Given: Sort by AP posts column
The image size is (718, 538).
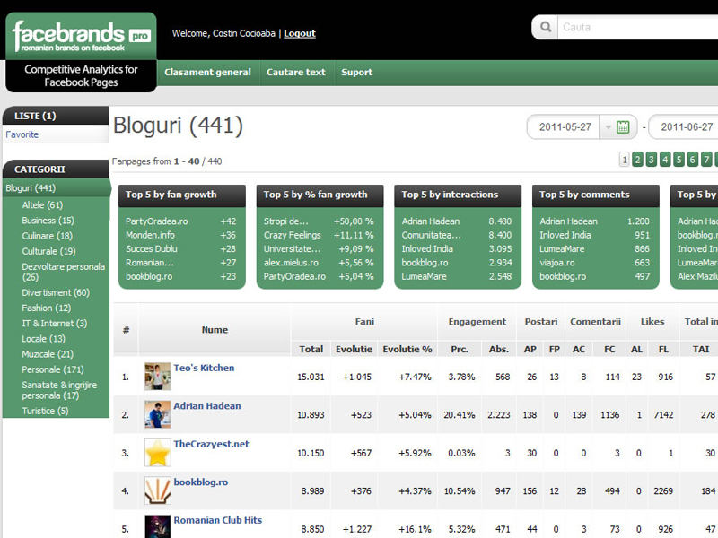Looking at the screenshot, I should (530, 349).
